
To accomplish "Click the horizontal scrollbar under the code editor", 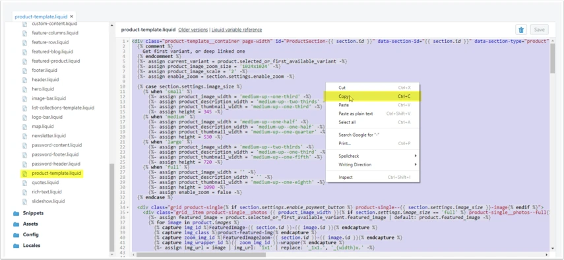I will (201, 255).
